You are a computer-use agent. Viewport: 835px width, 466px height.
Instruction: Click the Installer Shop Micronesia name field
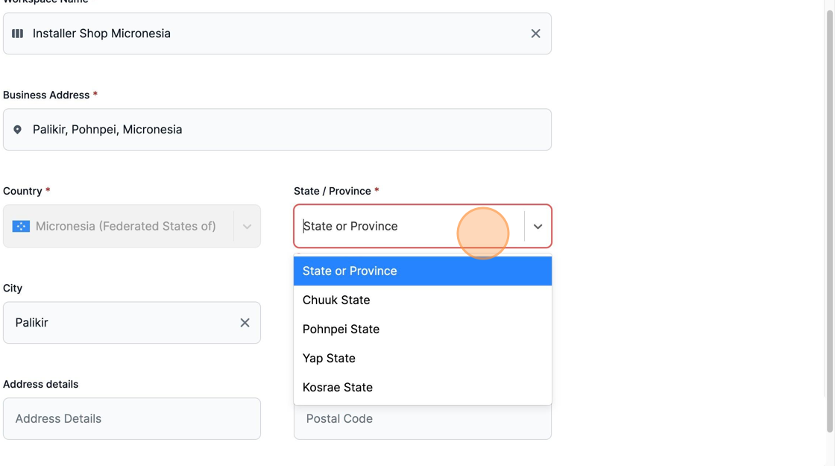[x=277, y=34]
